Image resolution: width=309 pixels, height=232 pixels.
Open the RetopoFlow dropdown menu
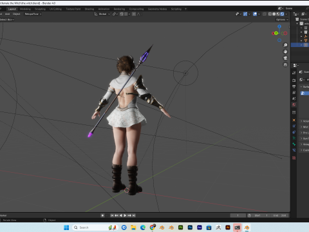(x=33, y=14)
